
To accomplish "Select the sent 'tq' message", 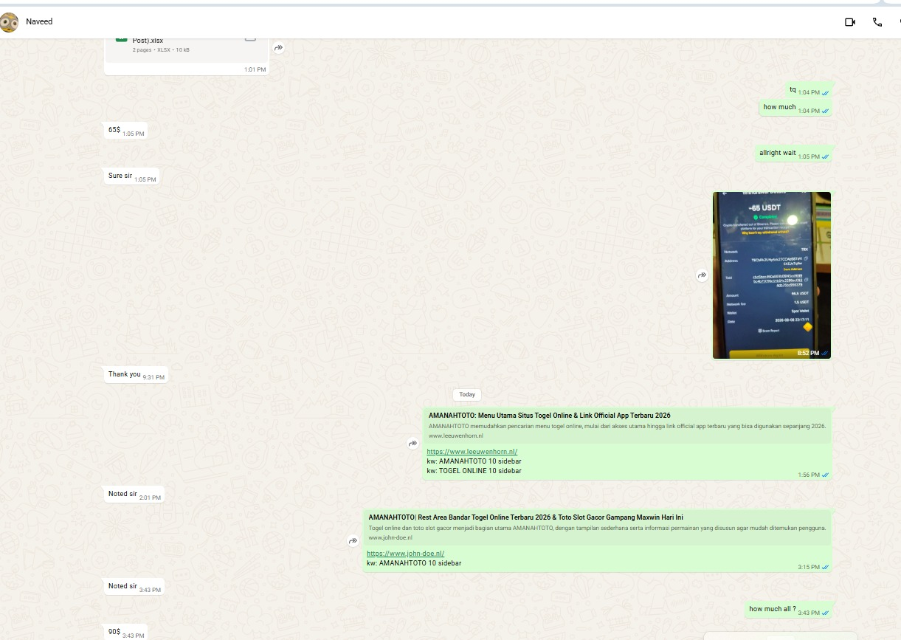I will pyautogui.click(x=809, y=90).
